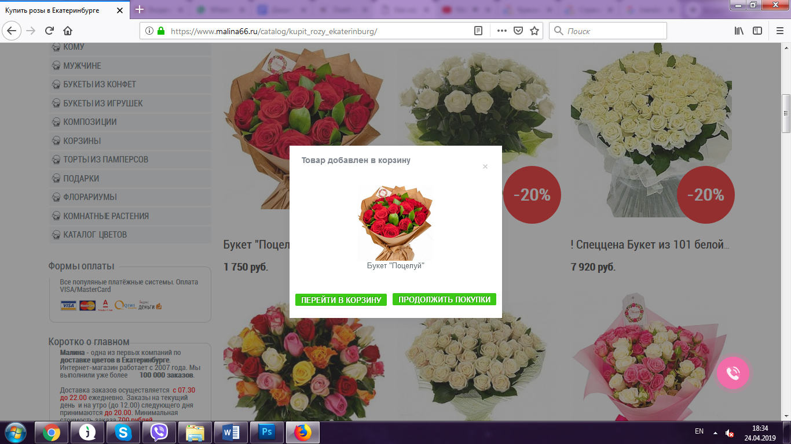Open the Firefox library

(739, 31)
